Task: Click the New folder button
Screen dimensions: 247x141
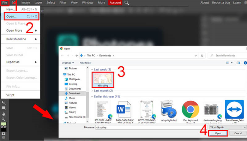Action: tap(85, 63)
